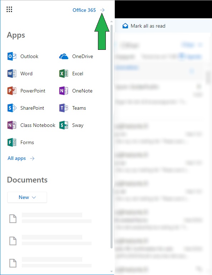Click the SharePoint label
This screenshot has width=212, height=275.
point(32,108)
